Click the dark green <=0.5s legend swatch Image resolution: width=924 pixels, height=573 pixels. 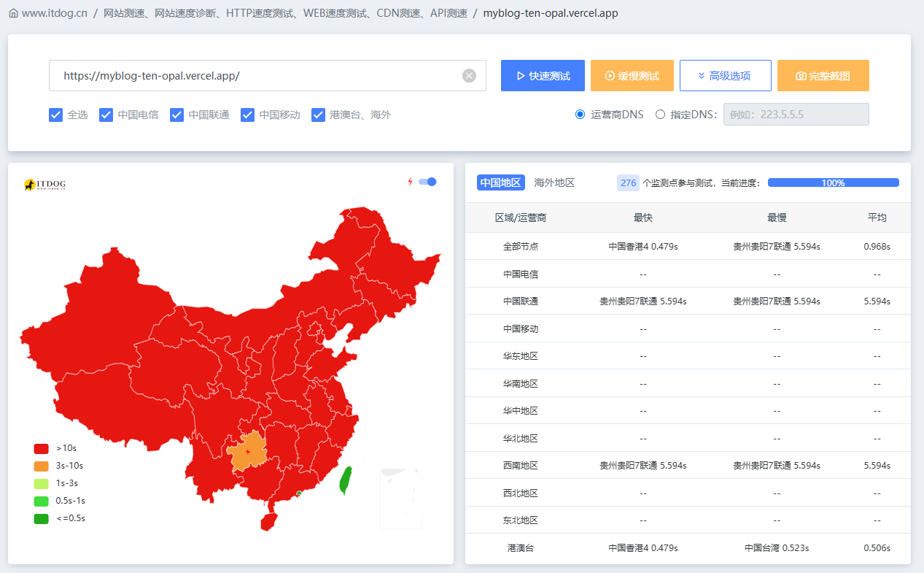[42, 518]
